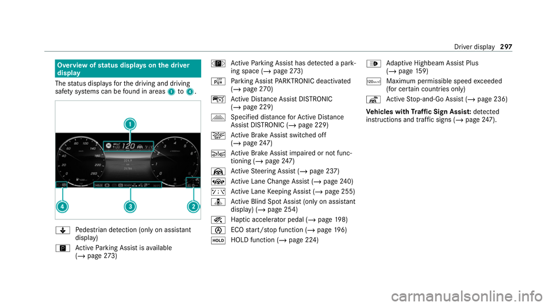Click the Driver display page header text
The width and height of the screenshot is (552, 306).
point(474,47)
